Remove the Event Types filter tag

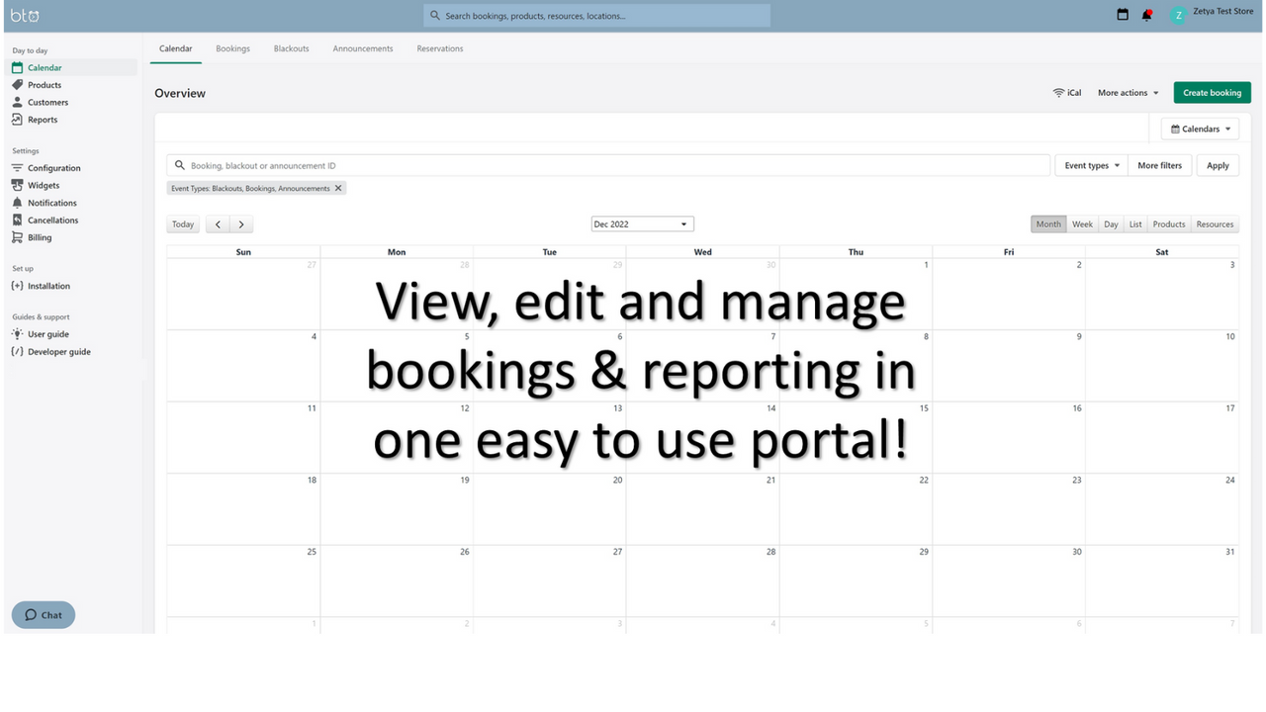(x=338, y=188)
